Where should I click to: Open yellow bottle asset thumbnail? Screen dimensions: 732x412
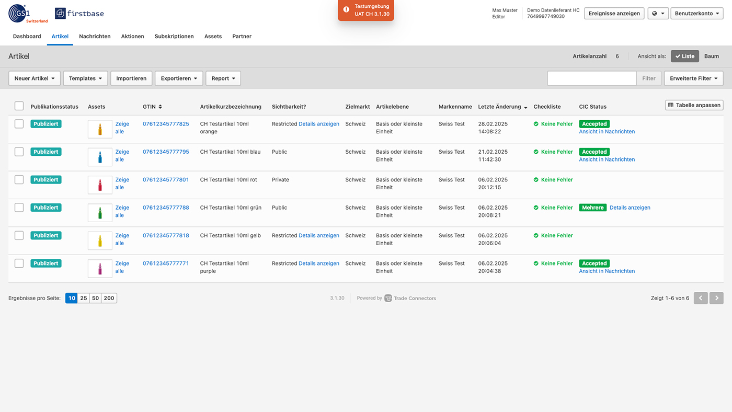tap(100, 241)
